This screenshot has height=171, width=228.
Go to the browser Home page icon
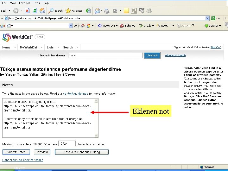coord(42,11)
